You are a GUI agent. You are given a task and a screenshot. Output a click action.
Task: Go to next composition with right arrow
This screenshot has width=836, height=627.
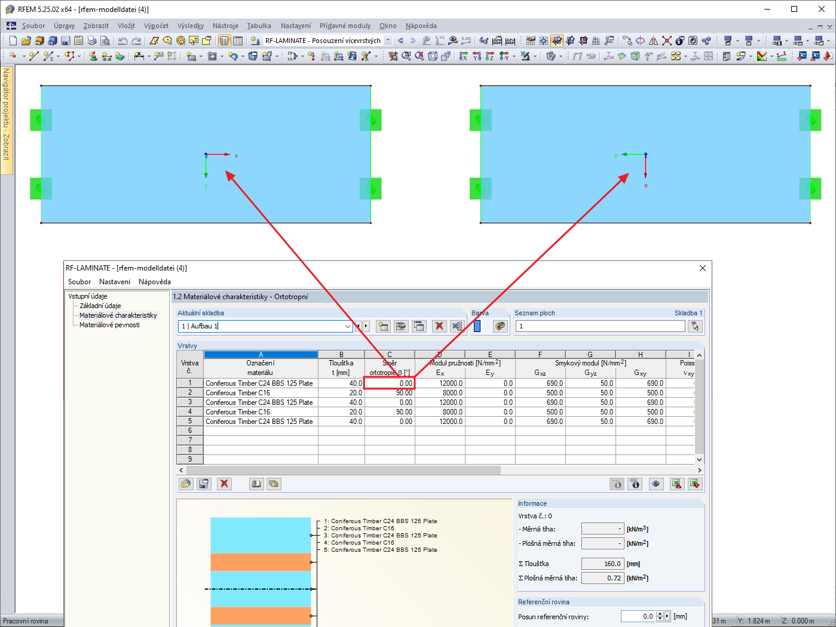[x=366, y=326]
